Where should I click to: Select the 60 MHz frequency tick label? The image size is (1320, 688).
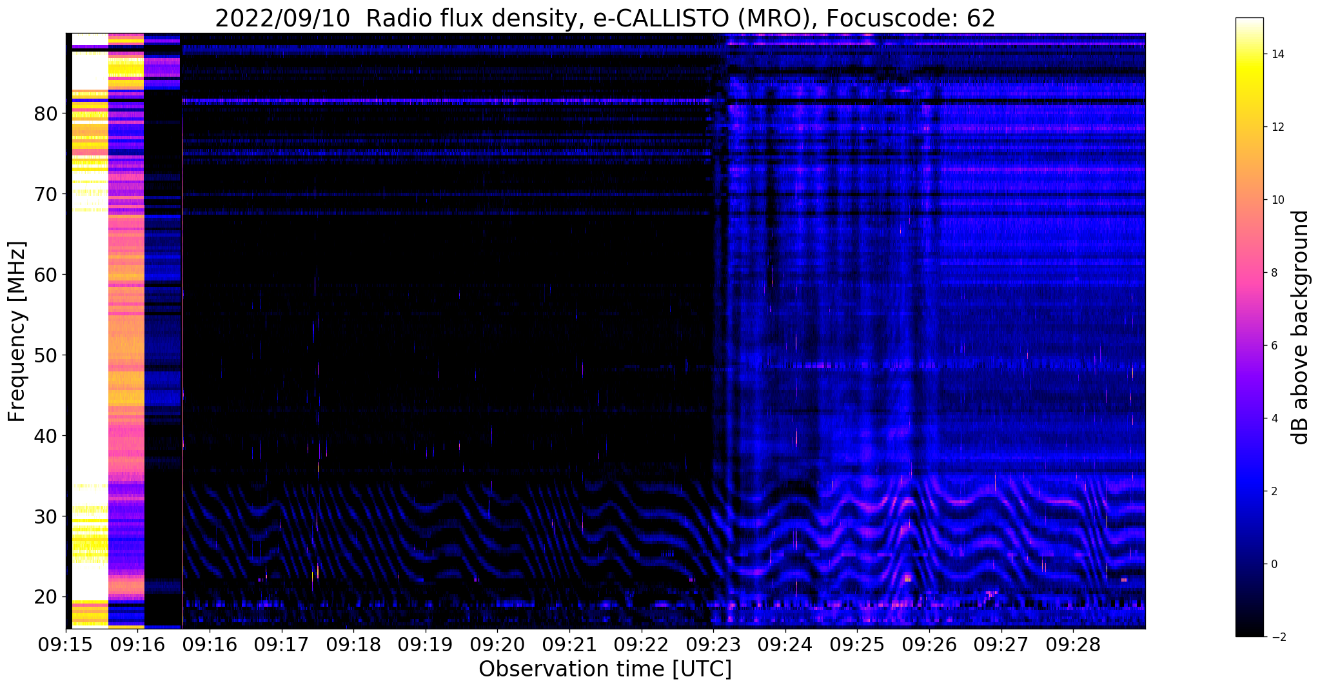[45, 275]
